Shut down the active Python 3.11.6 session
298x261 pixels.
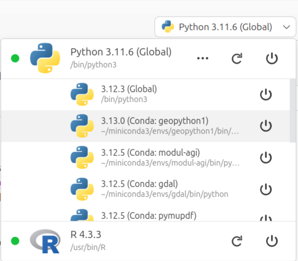[x=272, y=58]
